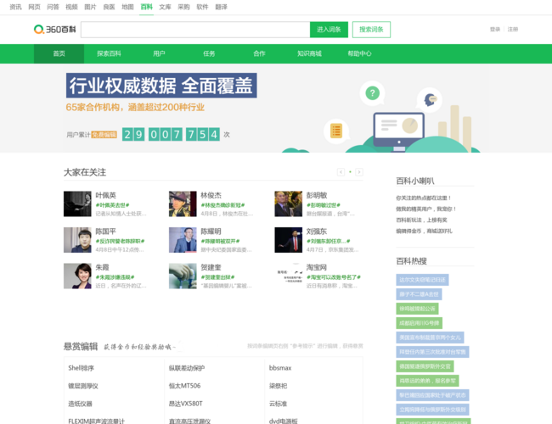
Task: Open 任务 in green navigation
Action: (209, 53)
